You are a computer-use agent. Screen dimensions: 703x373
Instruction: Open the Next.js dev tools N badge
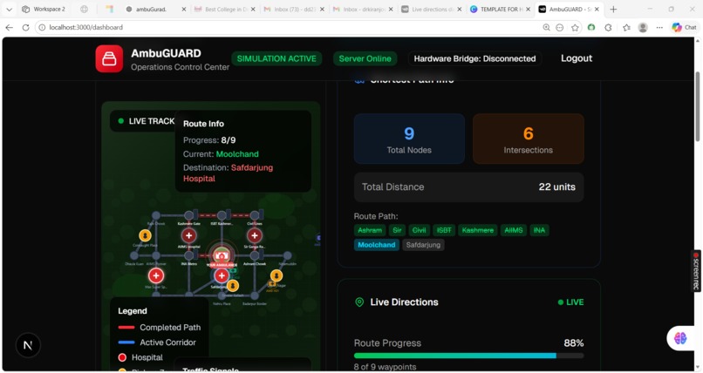click(28, 345)
